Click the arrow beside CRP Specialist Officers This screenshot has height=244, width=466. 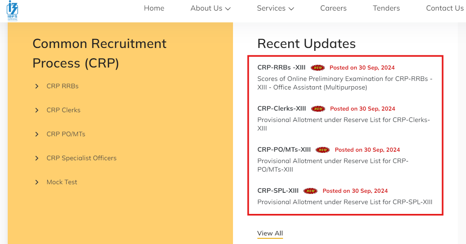coord(37,158)
